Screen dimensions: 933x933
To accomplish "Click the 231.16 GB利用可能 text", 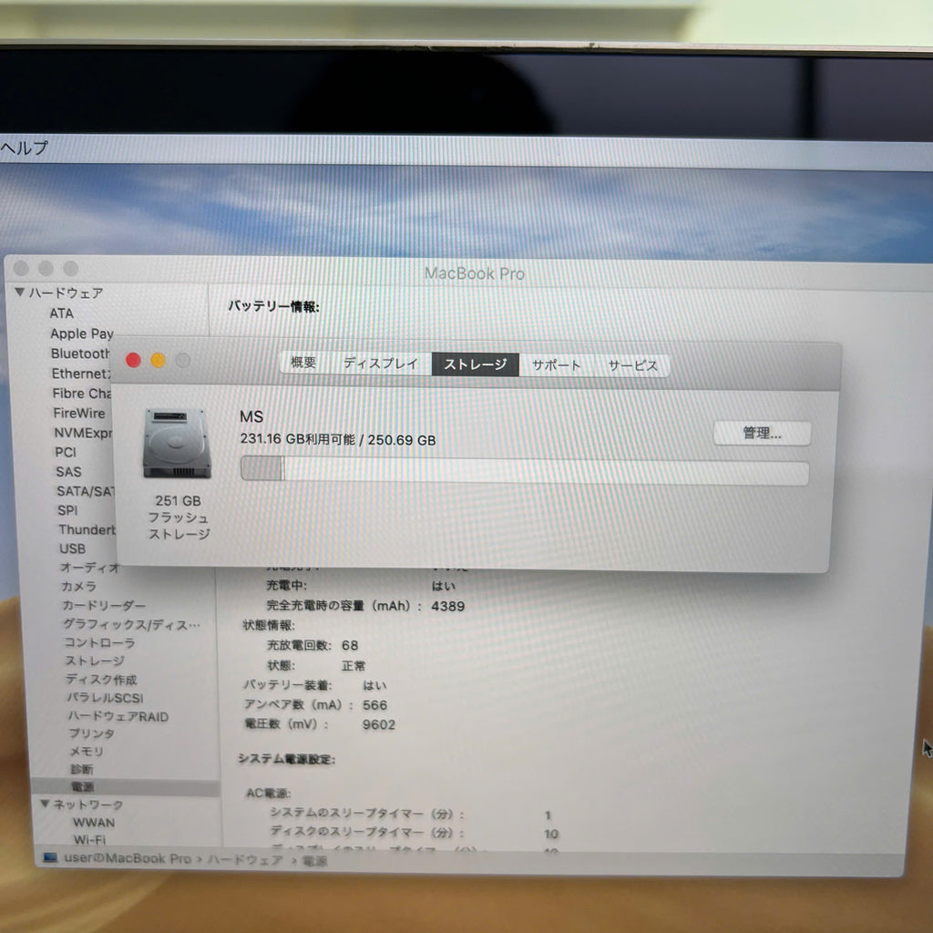I will [298, 438].
